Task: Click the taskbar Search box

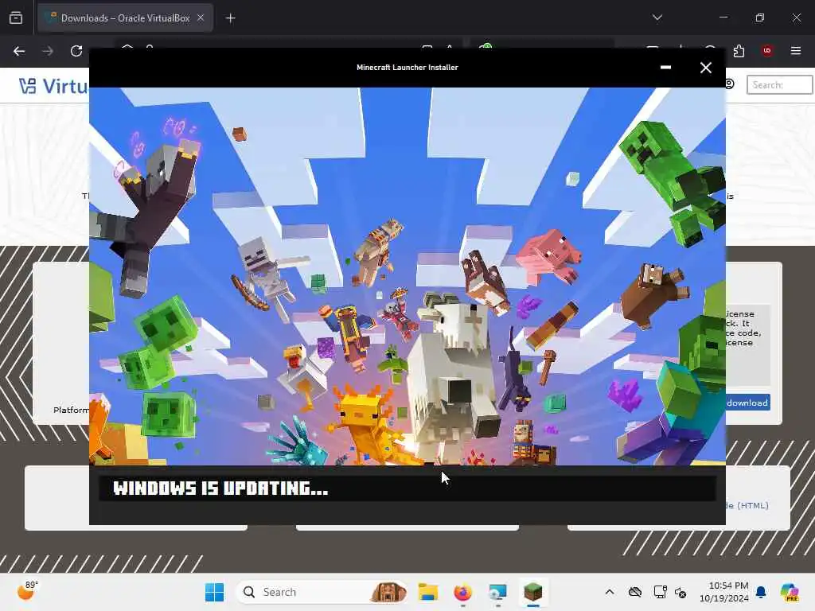Action: [x=322, y=592]
